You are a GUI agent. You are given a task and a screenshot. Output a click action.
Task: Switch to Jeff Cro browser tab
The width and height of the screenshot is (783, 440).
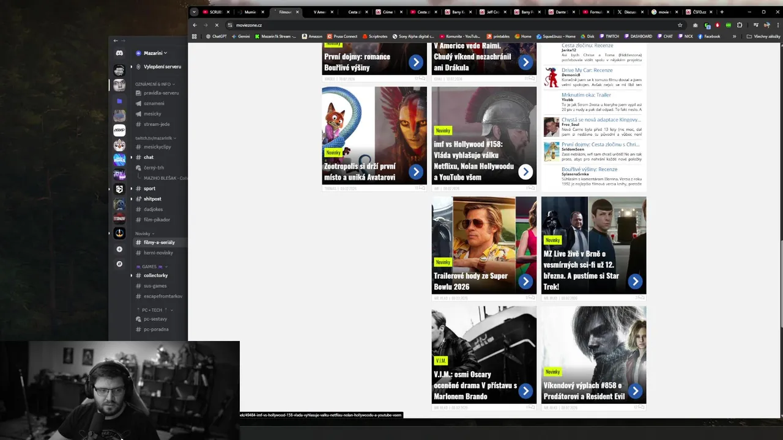(x=492, y=12)
